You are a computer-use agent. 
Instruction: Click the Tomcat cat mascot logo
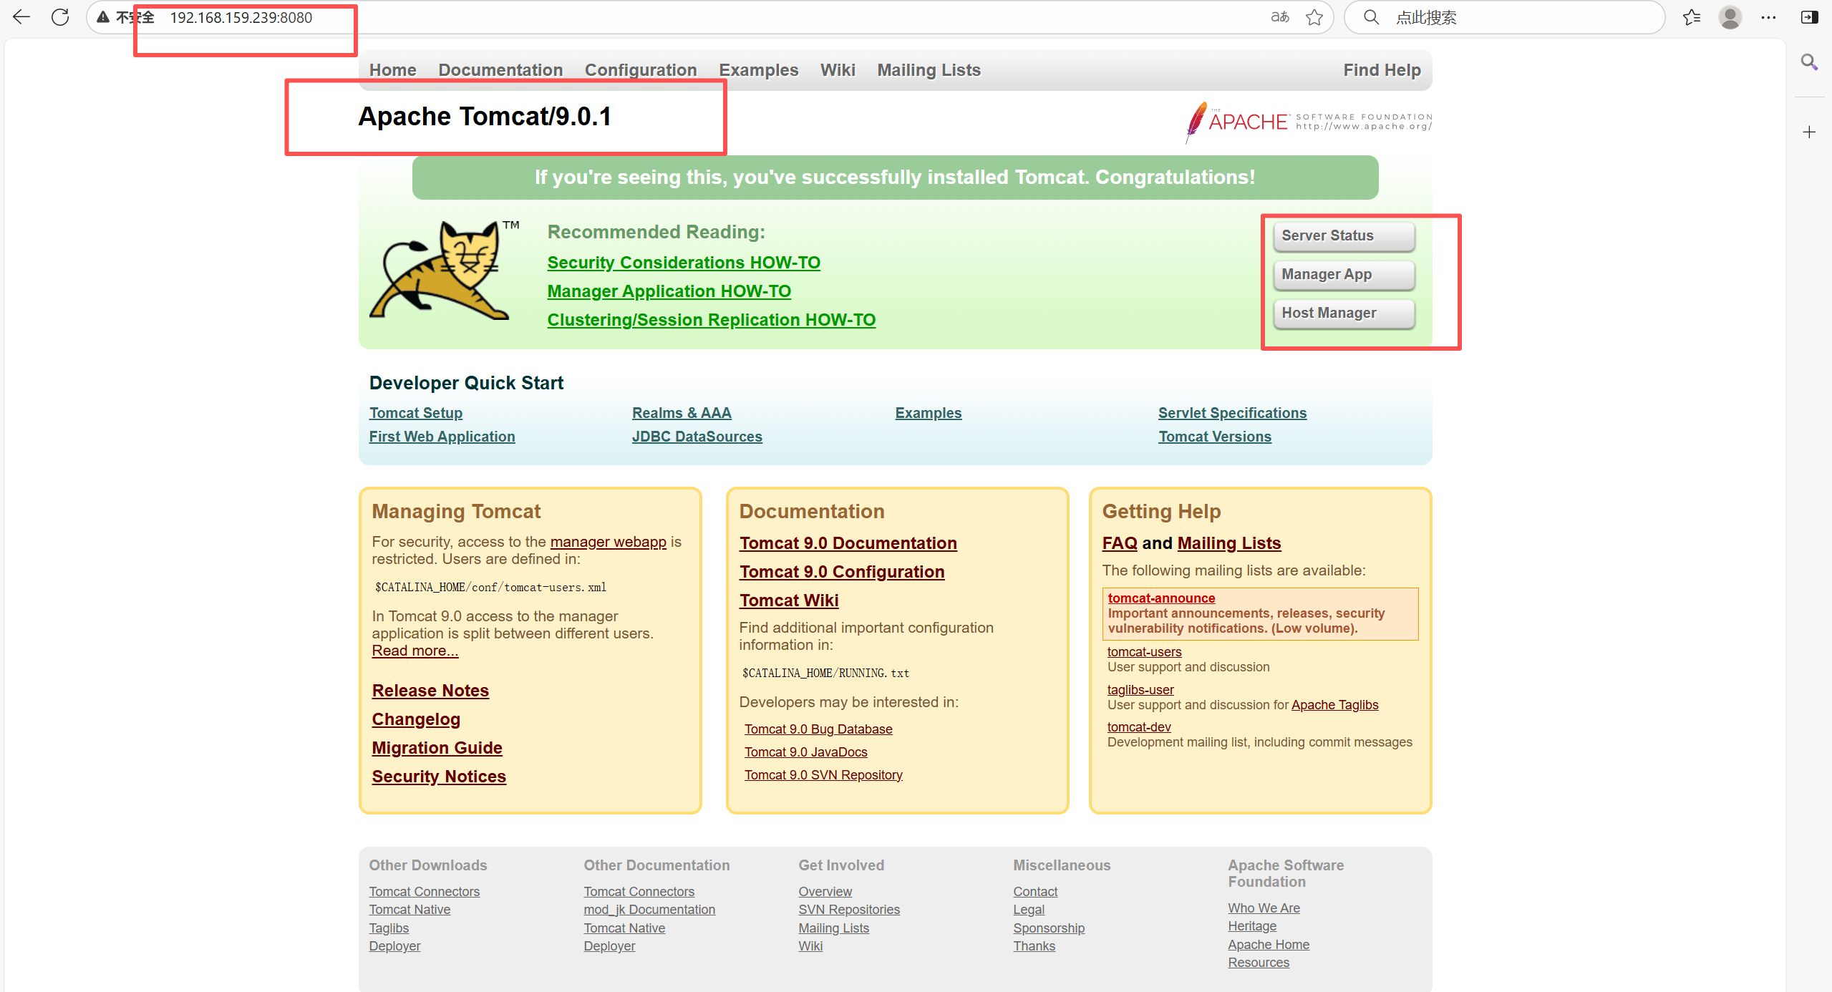[x=444, y=272]
